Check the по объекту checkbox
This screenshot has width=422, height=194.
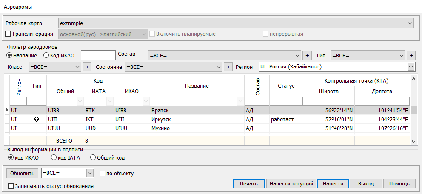tap(102, 174)
